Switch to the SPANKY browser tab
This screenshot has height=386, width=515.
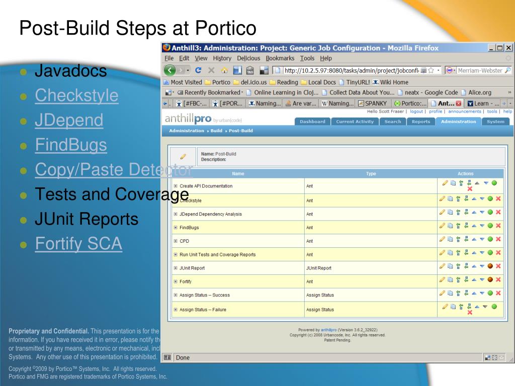point(373,104)
